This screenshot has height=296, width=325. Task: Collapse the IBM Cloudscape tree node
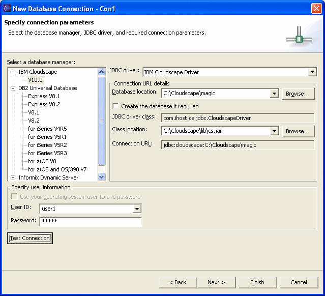13,72
